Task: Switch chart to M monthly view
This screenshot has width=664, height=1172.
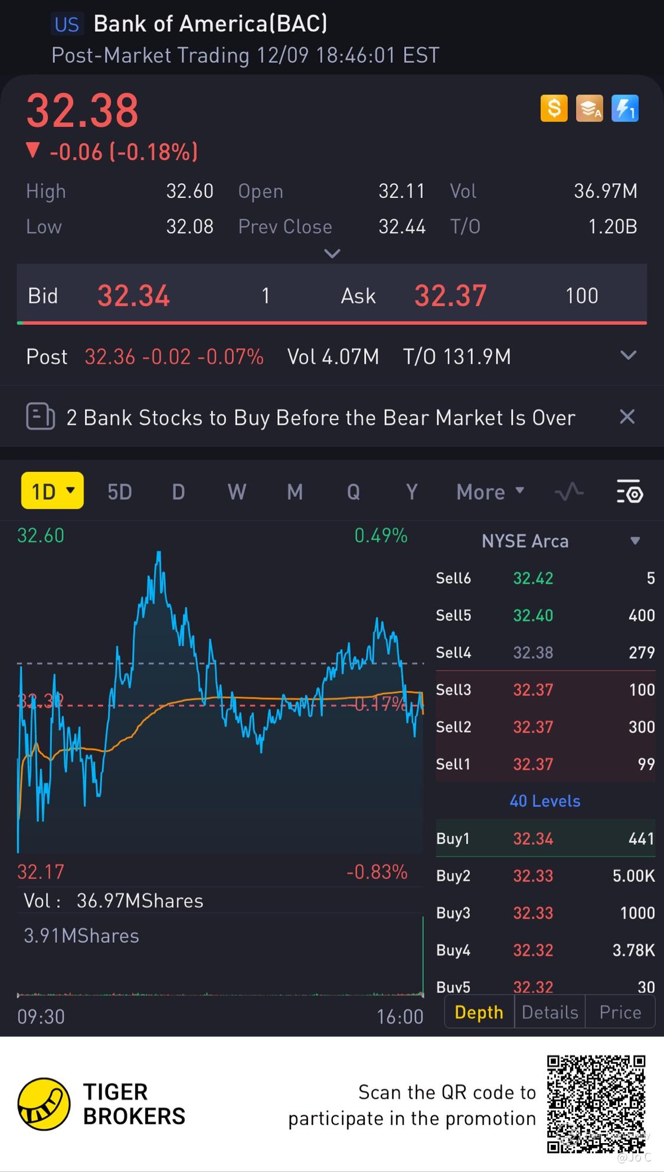Action: pos(295,491)
